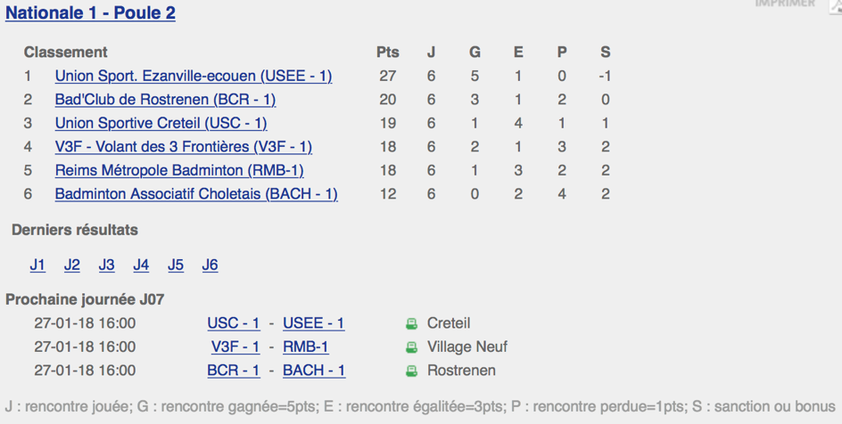Click USEE - 1 in the Creteil fixture
This screenshot has width=842, height=424.
point(314,323)
